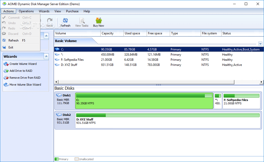264x162 pixels.
Task: Click the "90.35GB" capacity cell
Action: pos(107,49)
